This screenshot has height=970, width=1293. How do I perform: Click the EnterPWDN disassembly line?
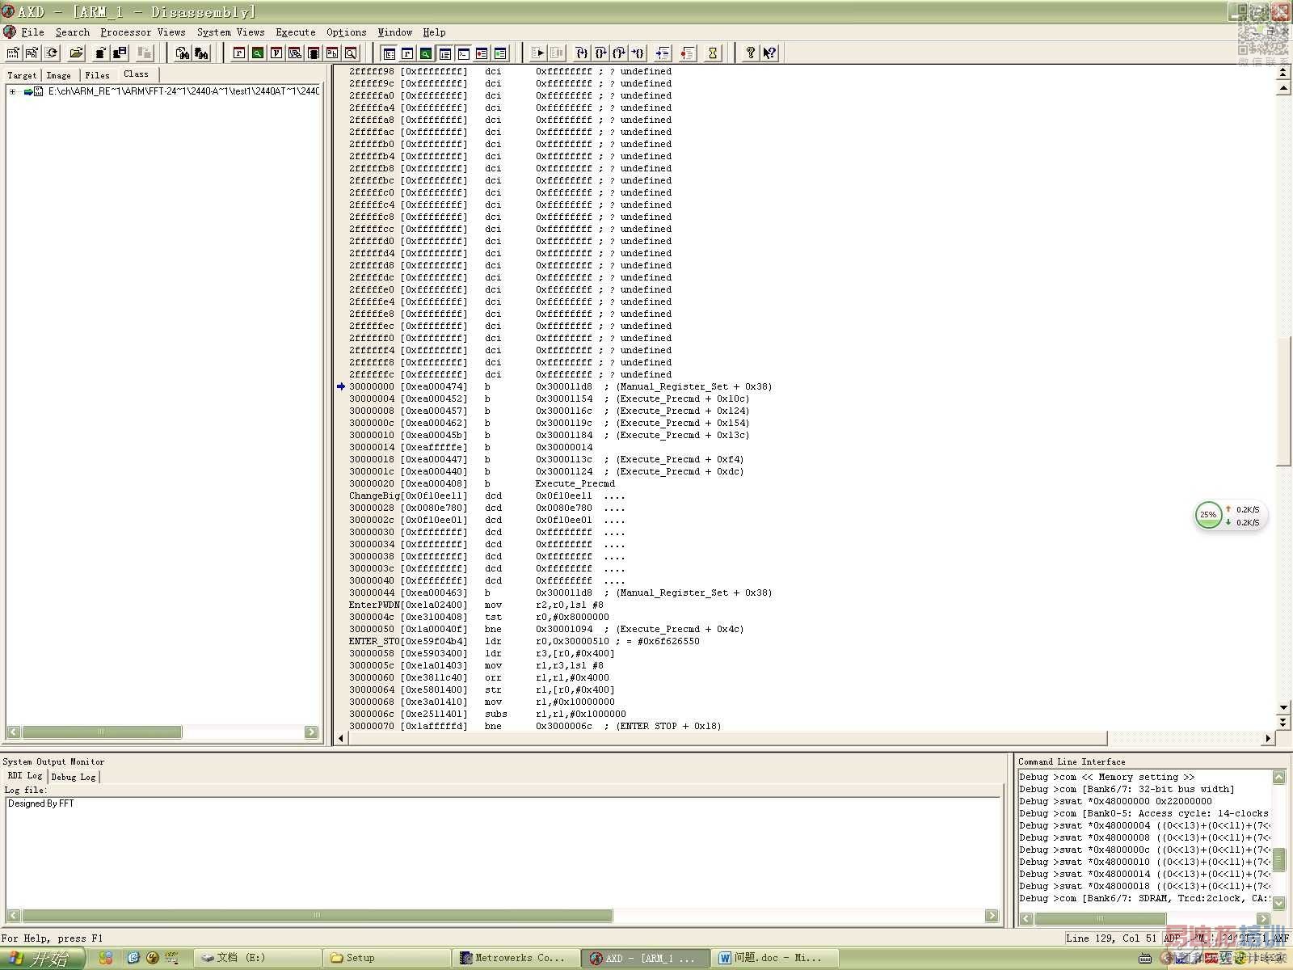pos(477,605)
